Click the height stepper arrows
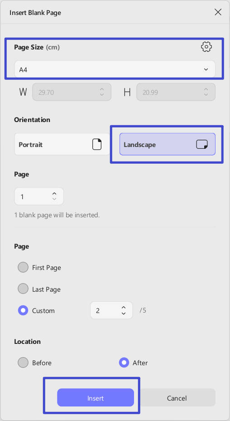Viewport: 230px width, 421px height. point(206,92)
